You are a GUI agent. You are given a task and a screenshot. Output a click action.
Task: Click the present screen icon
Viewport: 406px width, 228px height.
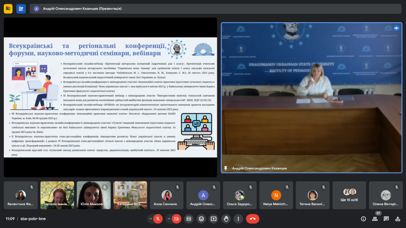click(213, 219)
